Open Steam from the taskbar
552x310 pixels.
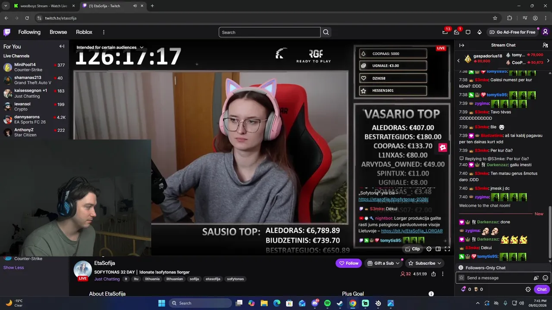coord(340,303)
